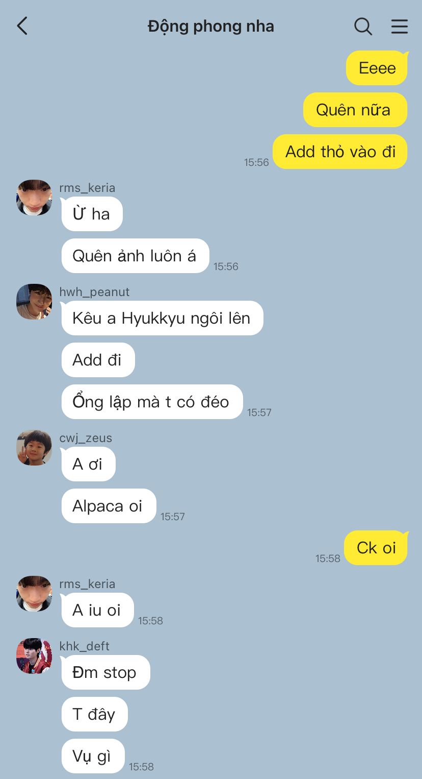Tap the "A iu oi" message bubble
The image size is (422, 779).
pos(97,610)
